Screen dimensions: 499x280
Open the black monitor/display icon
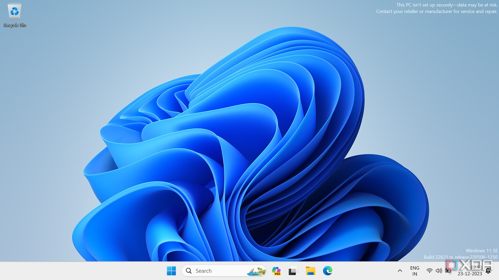tap(293, 270)
